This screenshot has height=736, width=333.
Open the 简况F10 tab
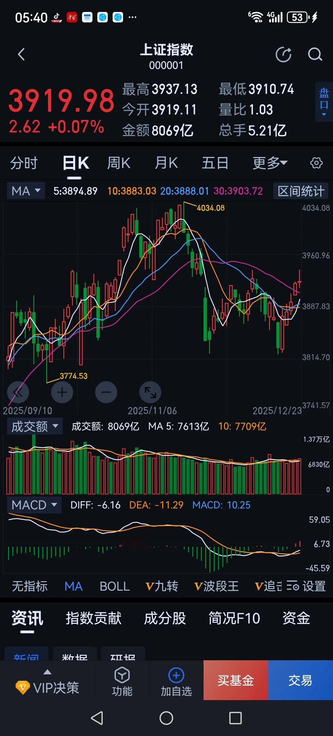[234, 618]
